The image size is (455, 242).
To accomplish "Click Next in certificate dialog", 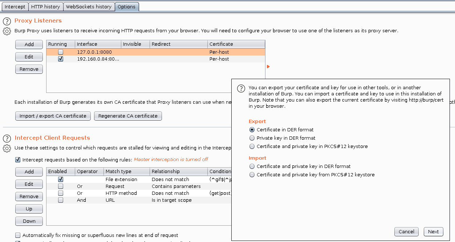I will pyautogui.click(x=434, y=231).
